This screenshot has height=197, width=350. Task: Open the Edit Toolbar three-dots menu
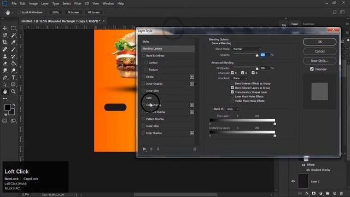tap(5, 99)
